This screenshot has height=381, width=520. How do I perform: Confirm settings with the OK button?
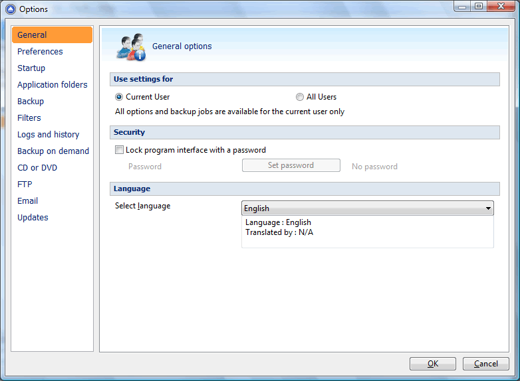pos(433,364)
